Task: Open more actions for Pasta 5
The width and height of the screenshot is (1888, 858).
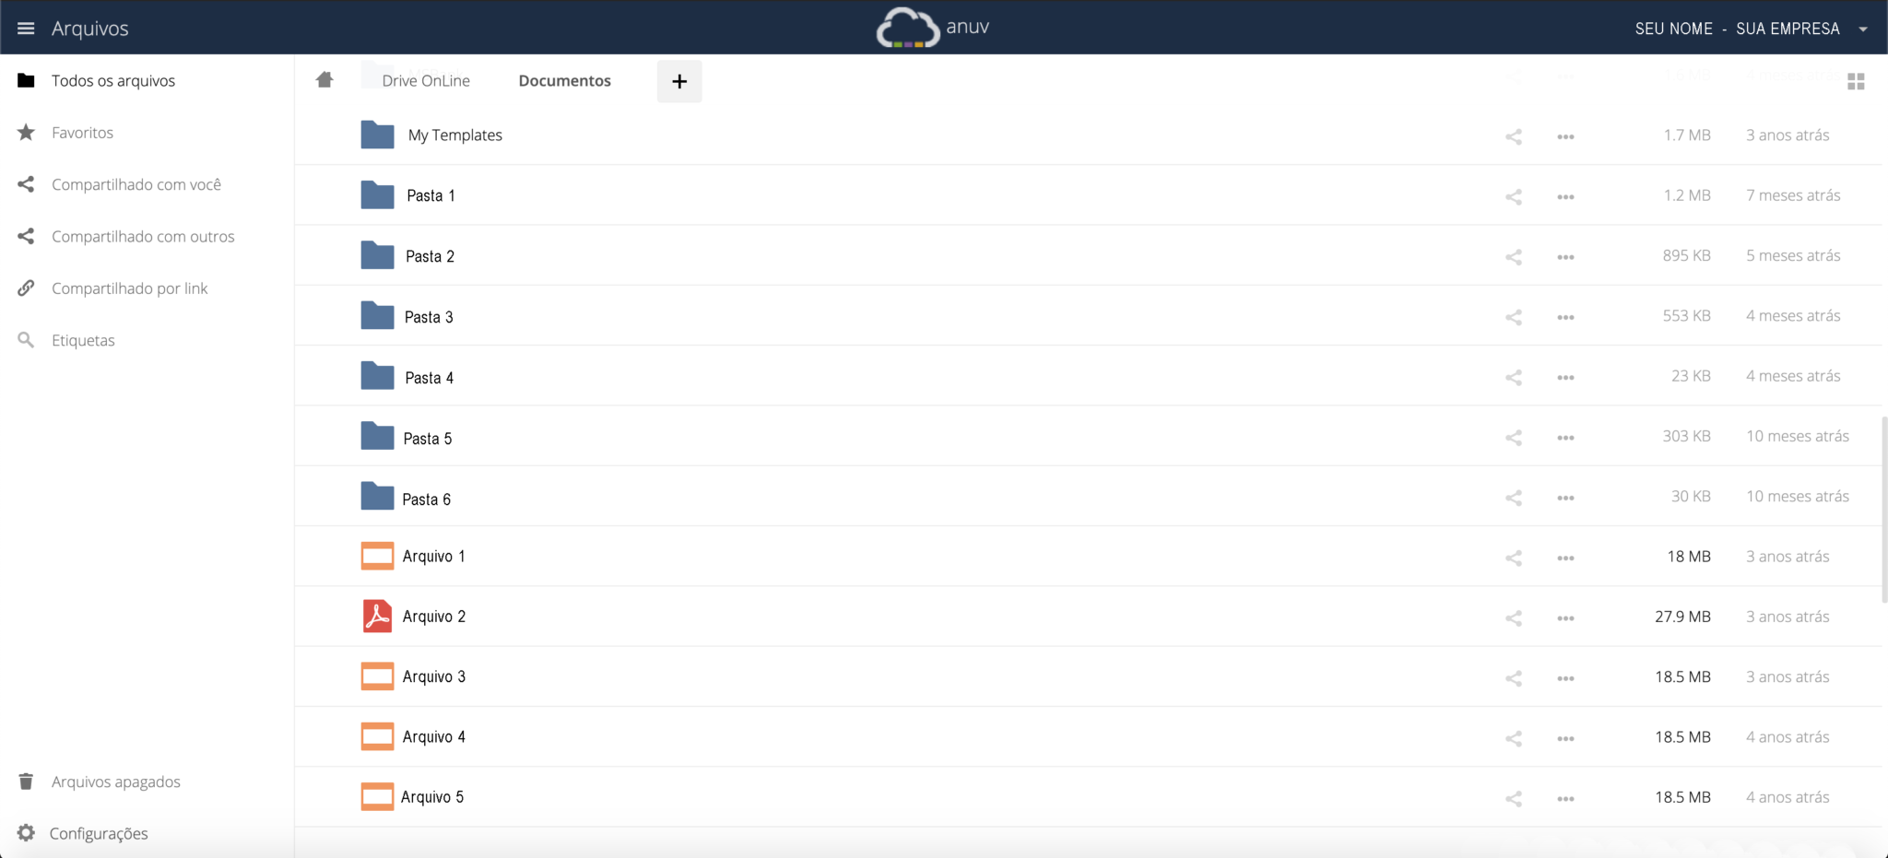Action: 1565,438
